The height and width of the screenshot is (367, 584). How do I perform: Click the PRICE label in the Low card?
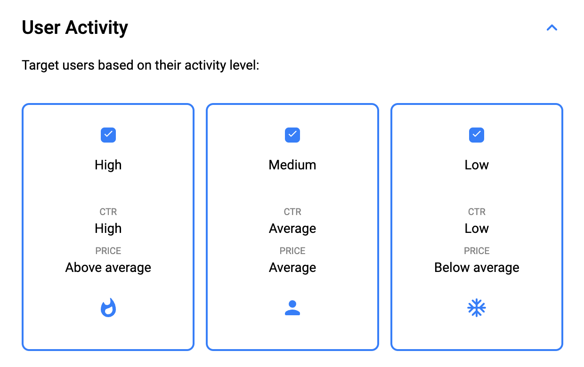(477, 251)
